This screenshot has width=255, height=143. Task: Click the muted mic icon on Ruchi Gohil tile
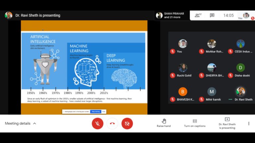(173, 75)
